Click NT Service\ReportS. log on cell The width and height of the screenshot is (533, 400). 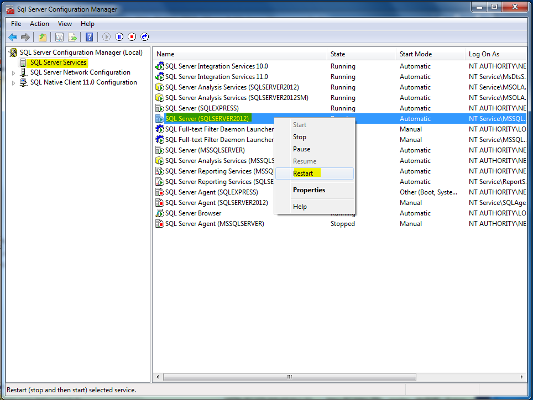(497, 182)
